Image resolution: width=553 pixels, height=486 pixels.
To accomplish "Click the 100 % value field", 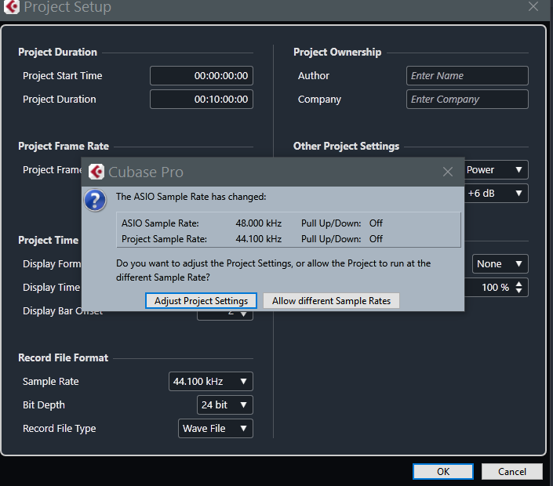I will [x=495, y=287].
